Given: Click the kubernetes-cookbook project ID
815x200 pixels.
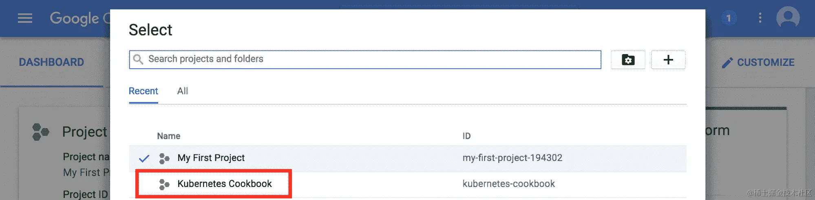Looking at the screenshot, I should (508, 184).
